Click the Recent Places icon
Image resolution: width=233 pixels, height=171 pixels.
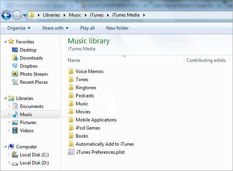(15, 82)
